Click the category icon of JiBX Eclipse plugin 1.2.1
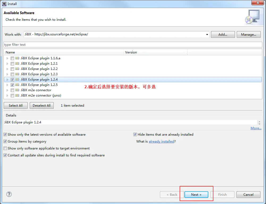Viewport: 266px width, 204px height. click(17, 64)
